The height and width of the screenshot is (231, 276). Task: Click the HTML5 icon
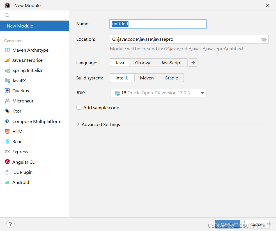click(x=7, y=131)
